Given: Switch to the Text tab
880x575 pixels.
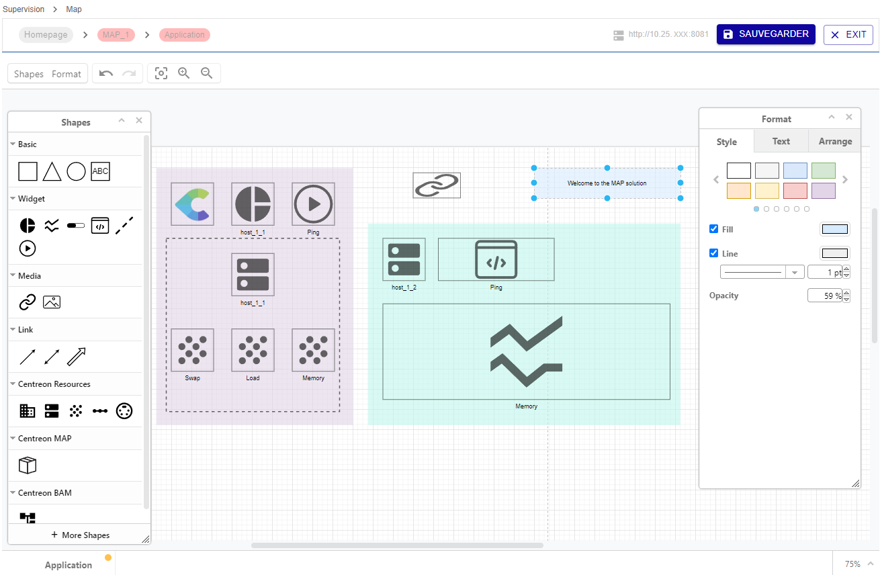Looking at the screenshot, I should click(x=781, y=141).
